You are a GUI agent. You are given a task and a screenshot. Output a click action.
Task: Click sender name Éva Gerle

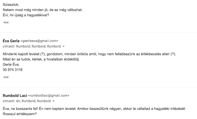click(11, 41)
